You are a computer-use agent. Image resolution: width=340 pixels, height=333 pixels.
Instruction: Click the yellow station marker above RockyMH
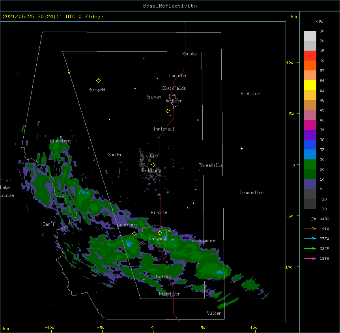pos(98,81)
